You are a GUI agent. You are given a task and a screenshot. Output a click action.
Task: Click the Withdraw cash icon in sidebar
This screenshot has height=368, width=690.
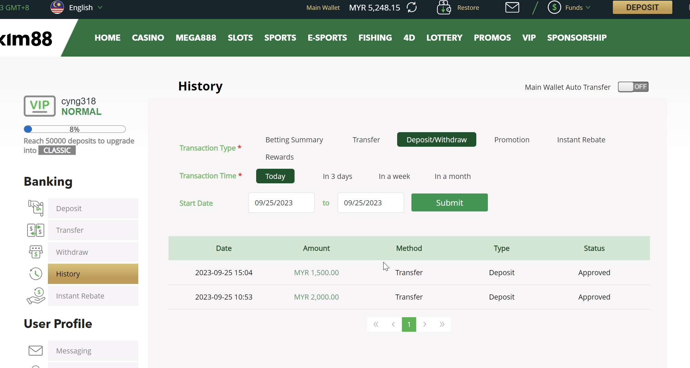[36, 252]
